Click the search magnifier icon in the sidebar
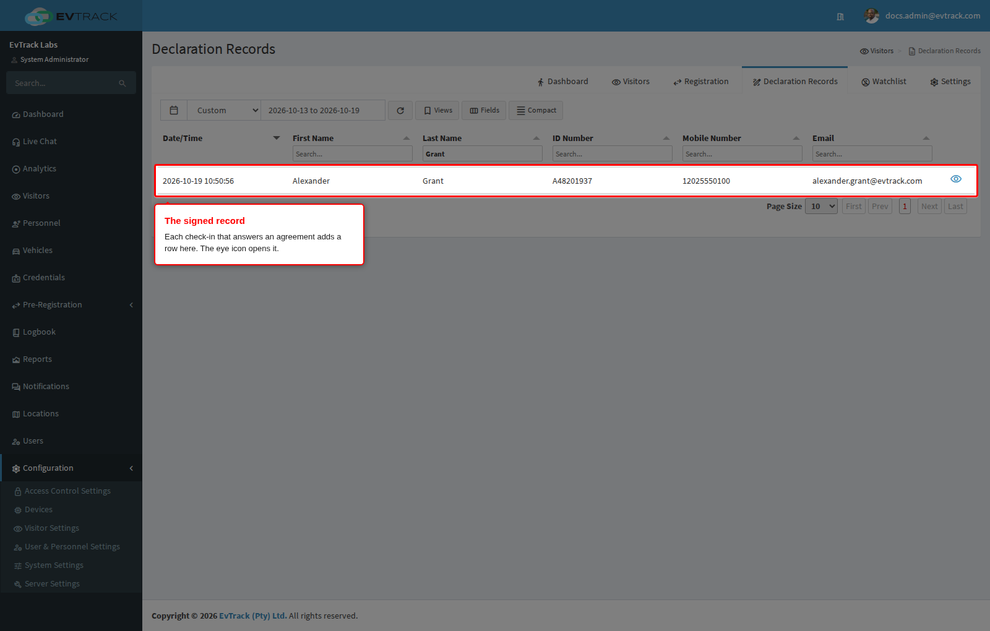 tap(123, 83)
